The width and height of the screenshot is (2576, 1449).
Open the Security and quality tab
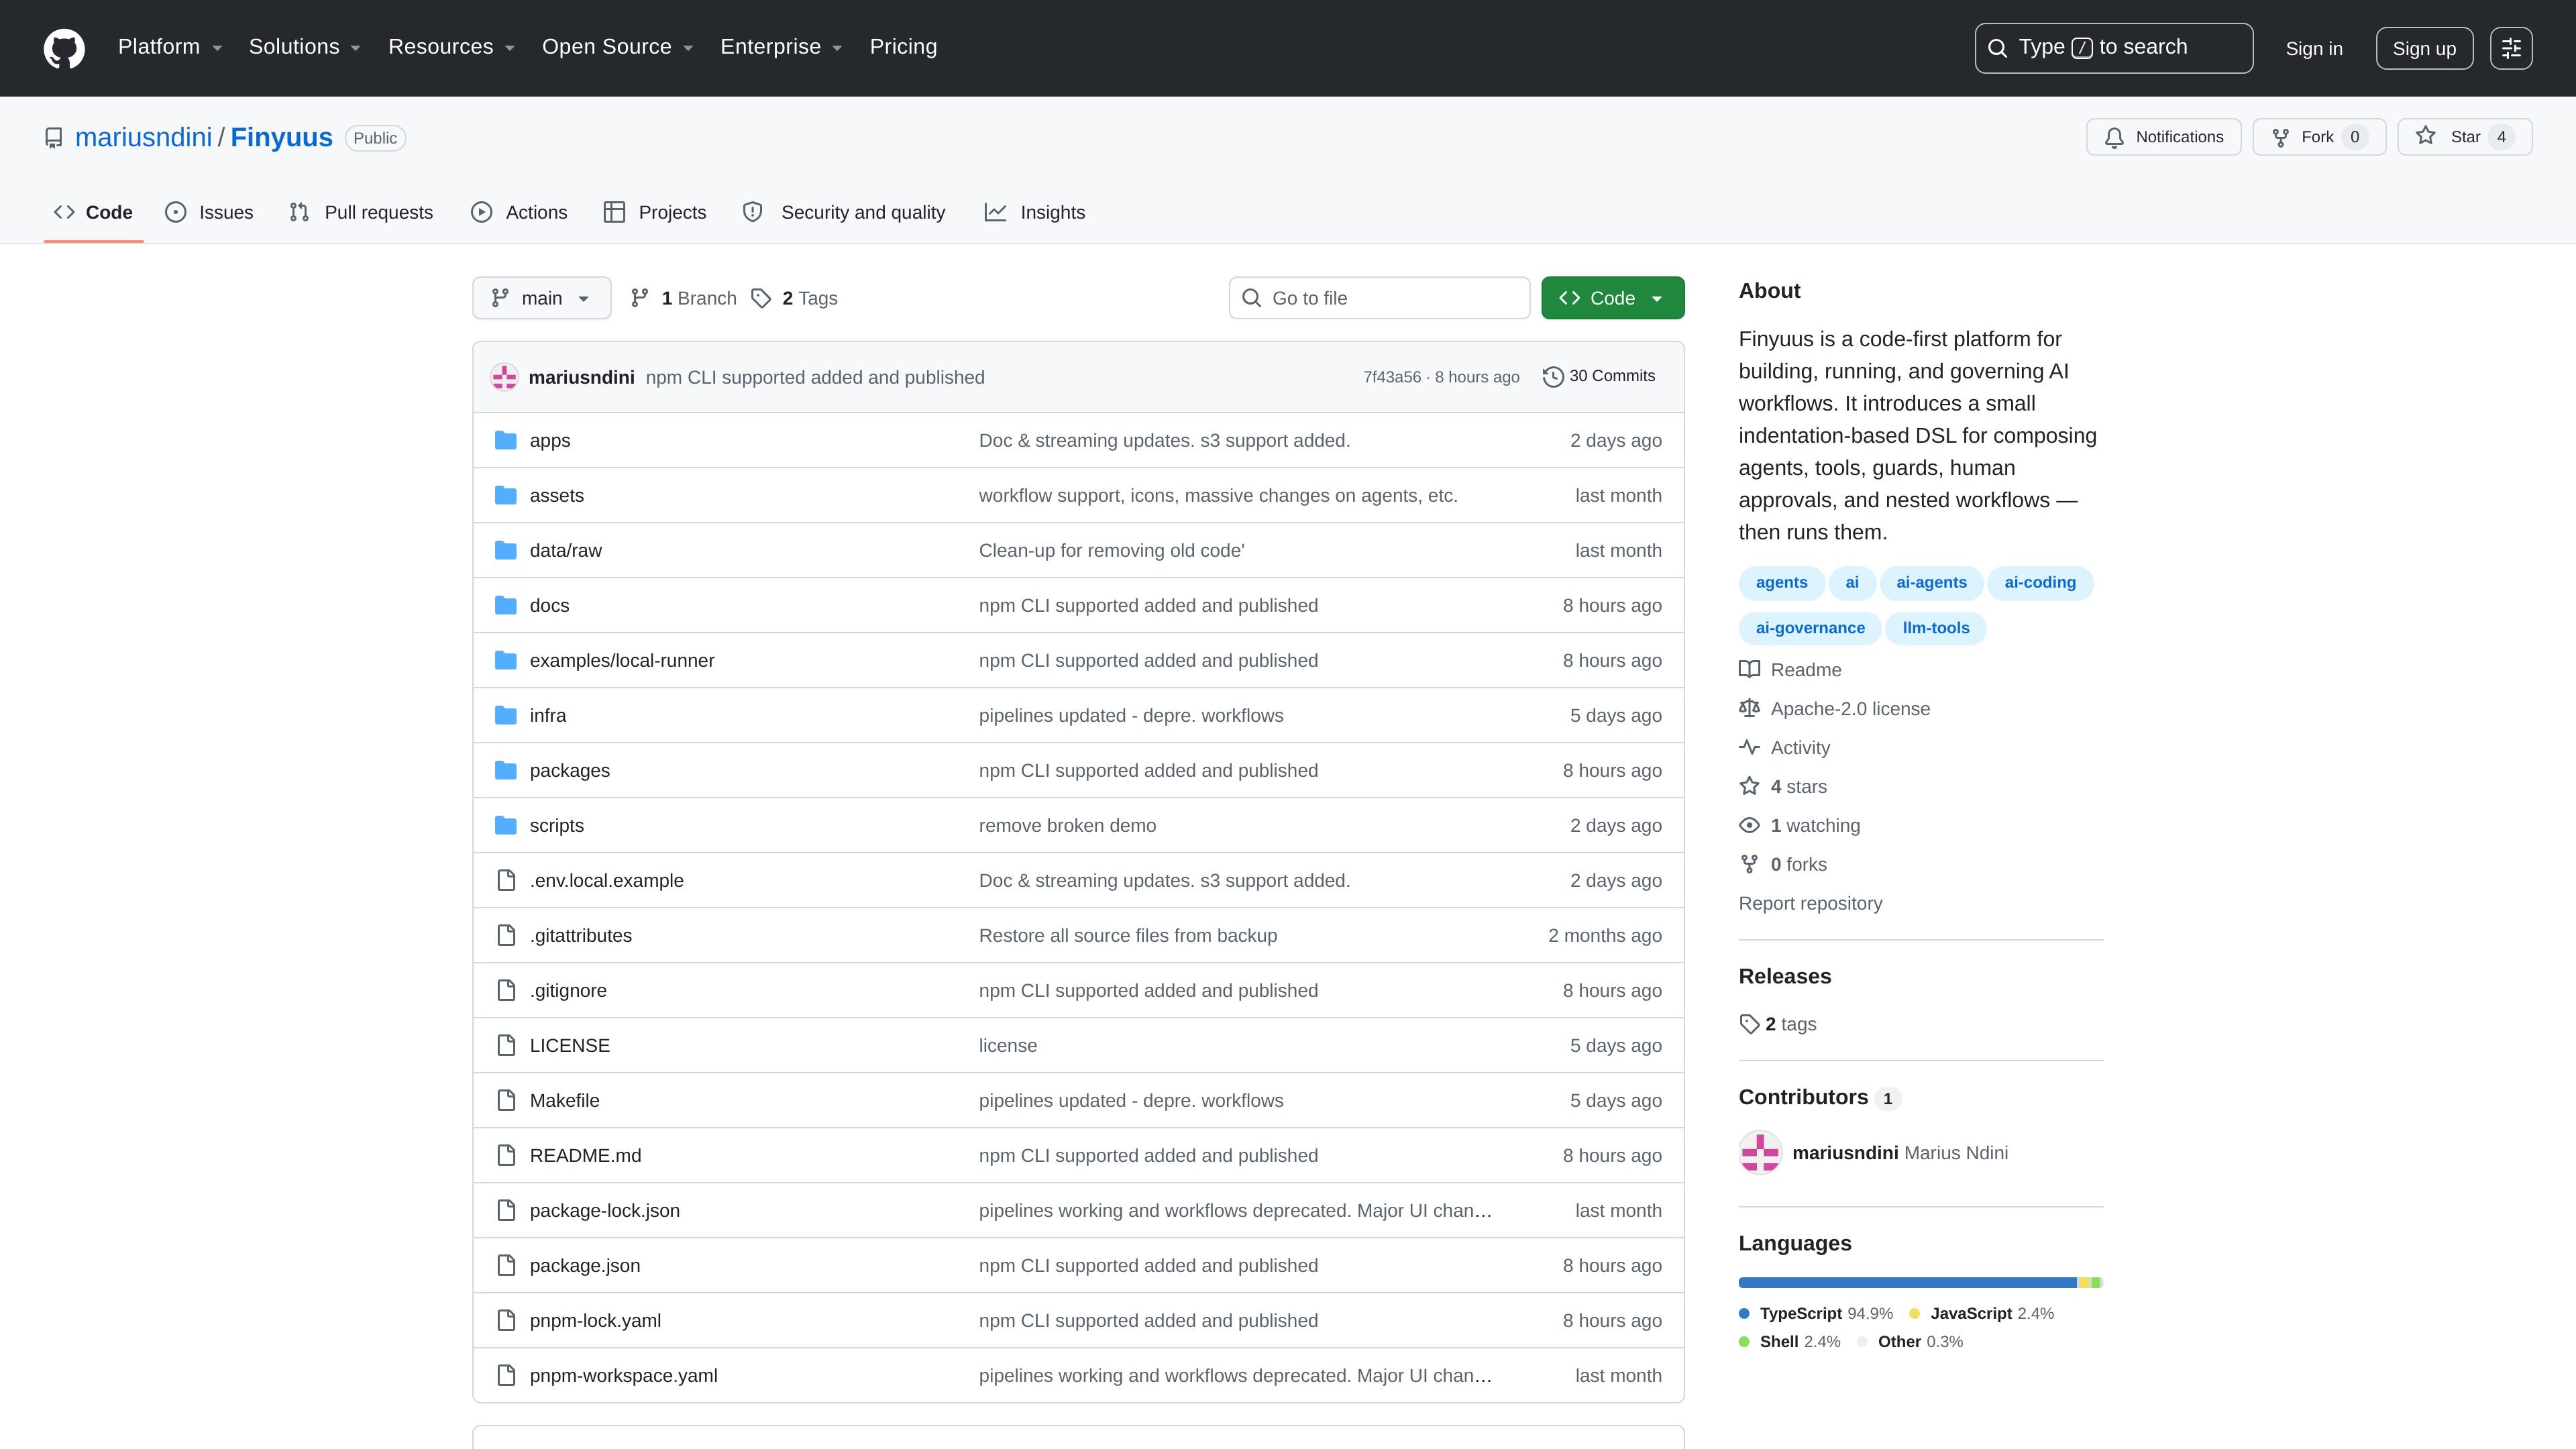pos(844,212)
